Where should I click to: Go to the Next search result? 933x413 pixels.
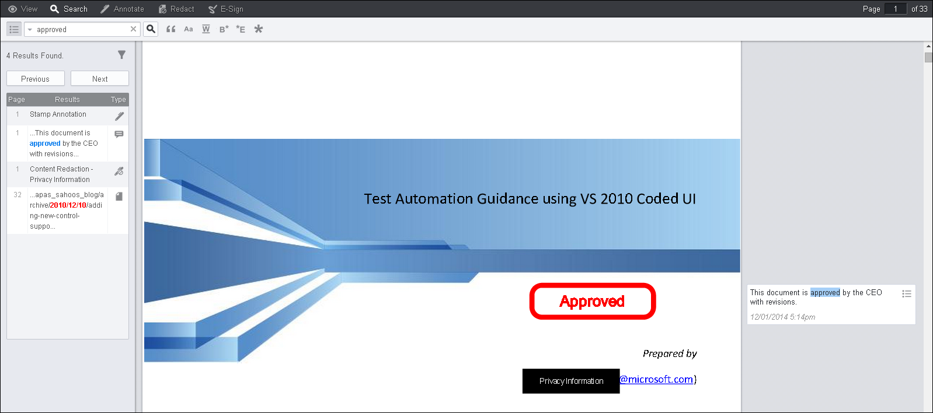click(x=100, y=79)
